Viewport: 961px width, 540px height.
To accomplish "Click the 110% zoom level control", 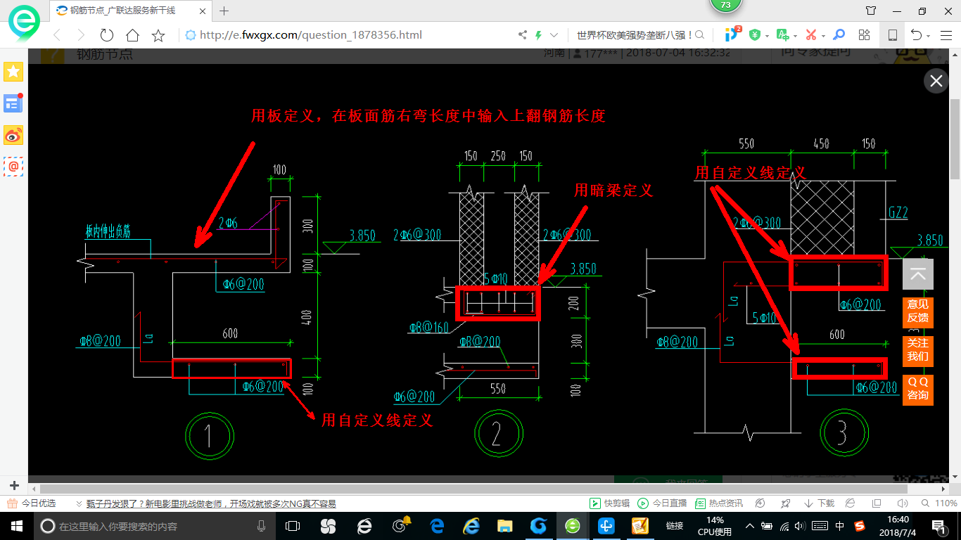I will [x=940, y=503].
